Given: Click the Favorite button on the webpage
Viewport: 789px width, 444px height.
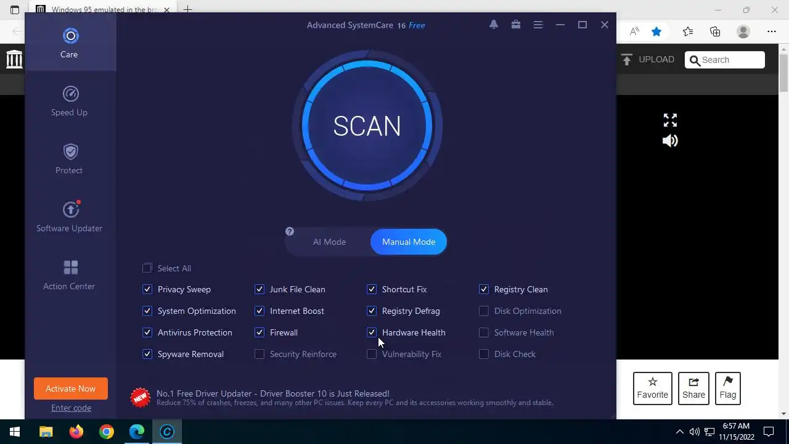Looking at the screenshot, I should point(653,388).
